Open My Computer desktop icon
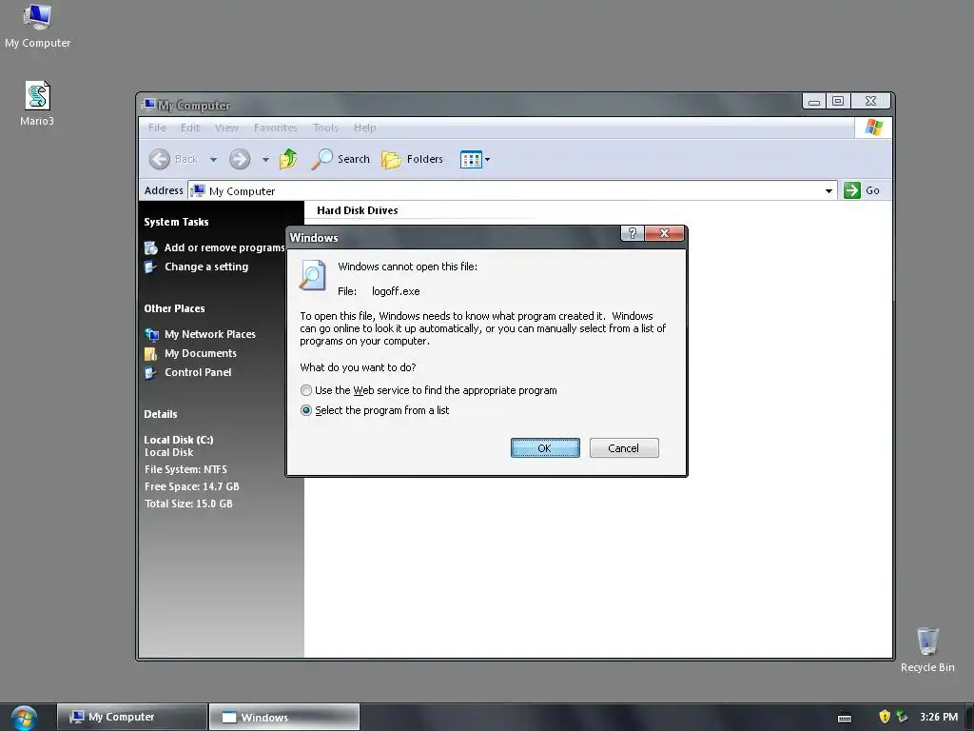 (37, 26)
